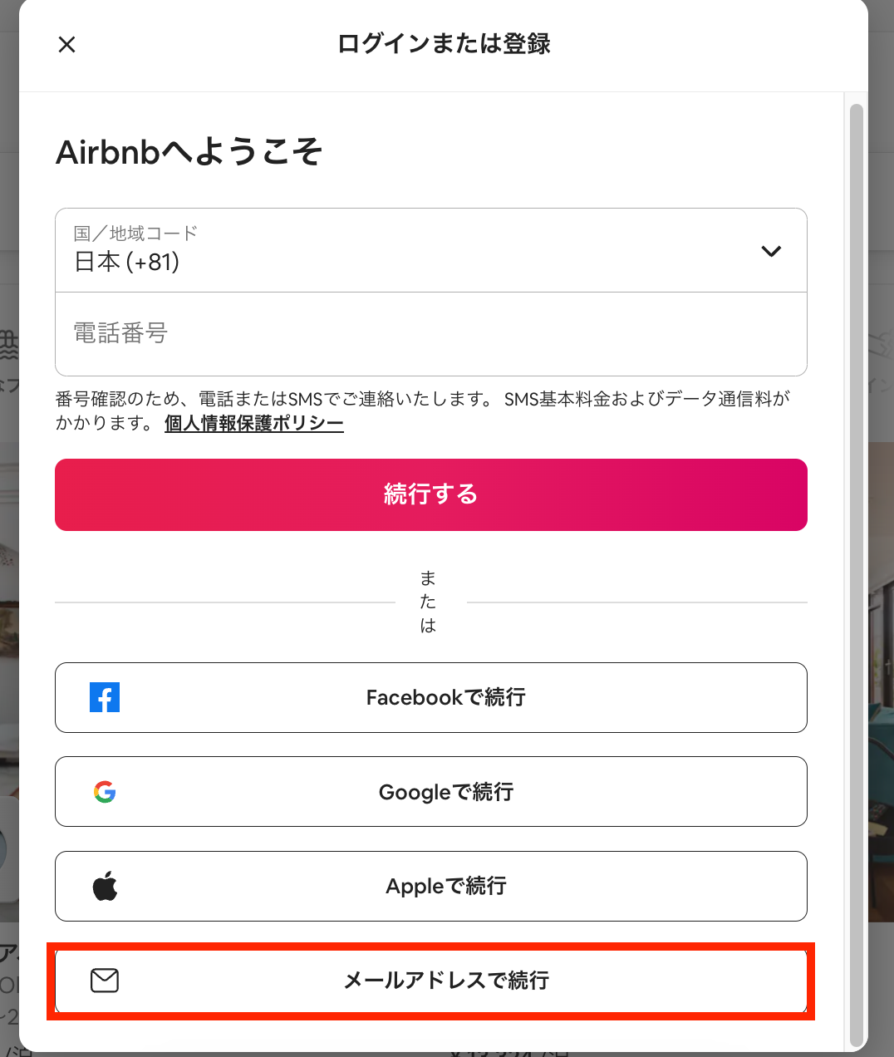The image size is (894, 1057).
Task: Click the black Apple logo icon
Action: [x=105, y=887]
